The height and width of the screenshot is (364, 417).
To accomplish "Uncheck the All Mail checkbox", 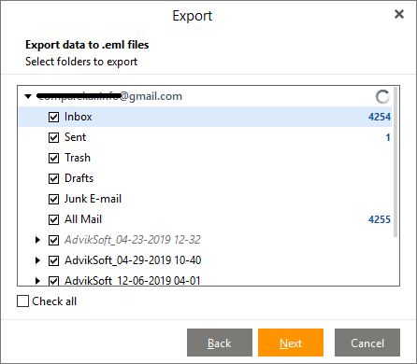I will 53,219.
